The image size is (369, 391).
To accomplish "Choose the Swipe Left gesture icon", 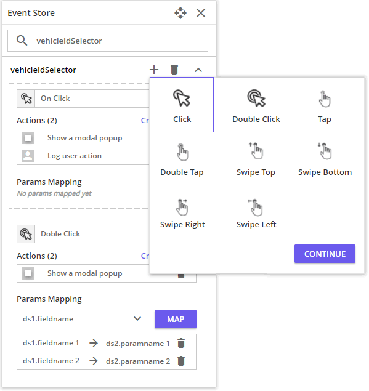I will [x=256, y=207].
